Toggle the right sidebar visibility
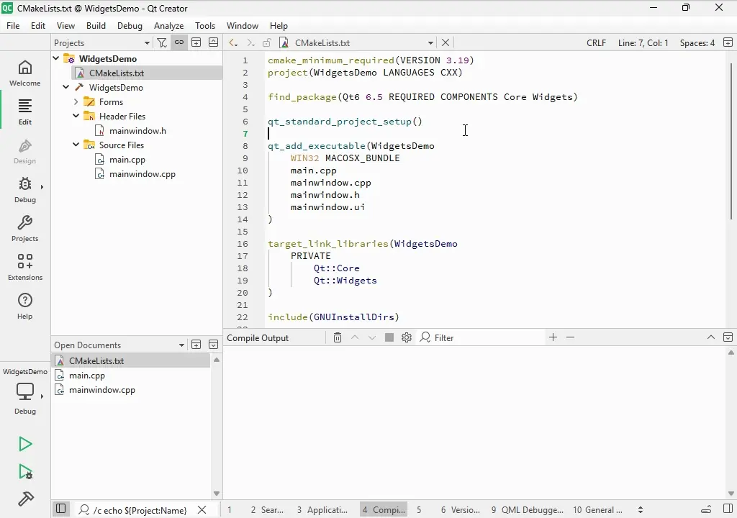The image size is (737, 518). pos(728,509)
